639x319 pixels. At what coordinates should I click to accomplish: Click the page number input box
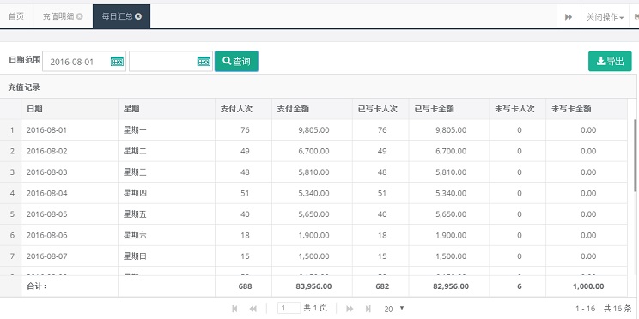click(289, 308)
